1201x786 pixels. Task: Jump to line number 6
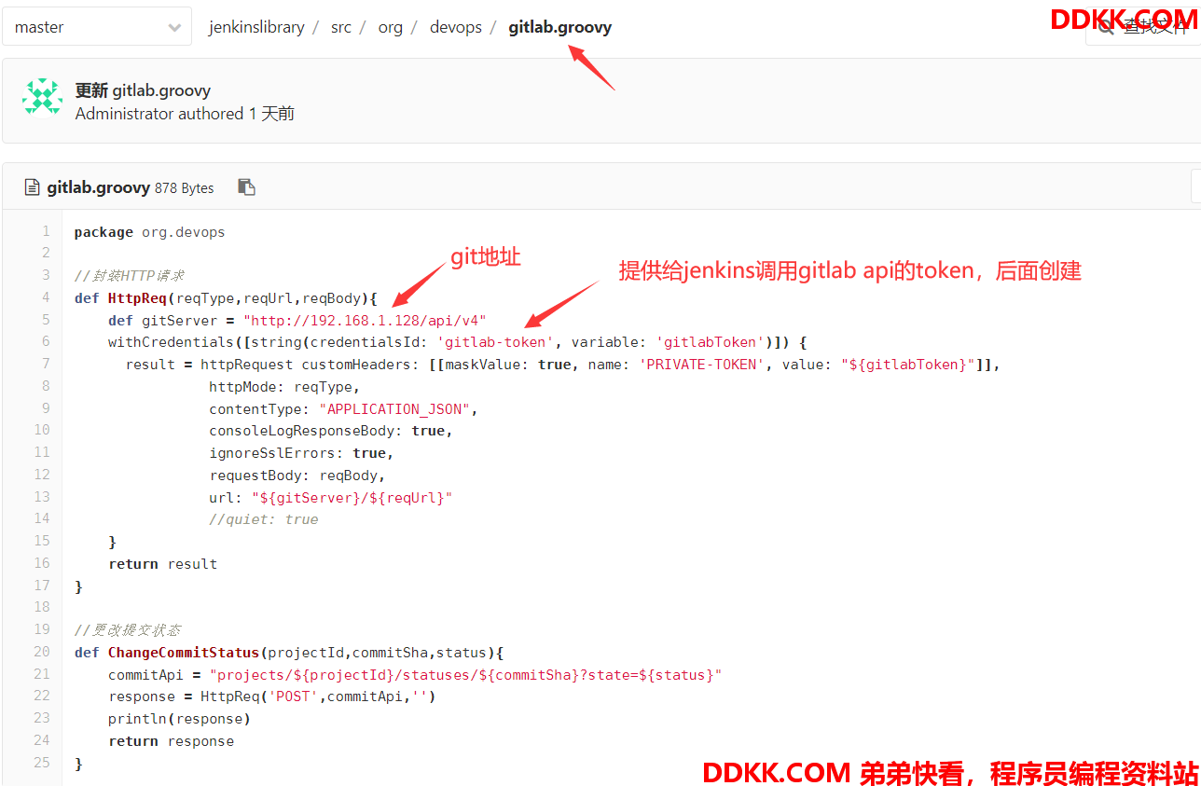(x=46, y=341)
